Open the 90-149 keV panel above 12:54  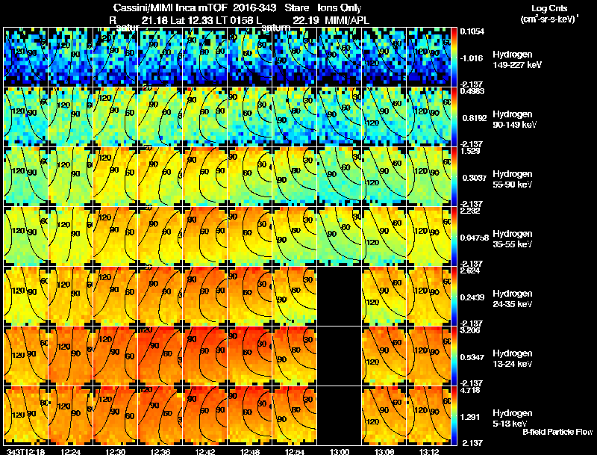[295, 117]
